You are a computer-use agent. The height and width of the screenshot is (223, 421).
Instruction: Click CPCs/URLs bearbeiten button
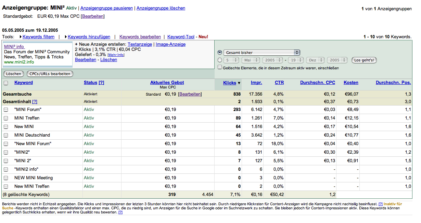(50, 74)
